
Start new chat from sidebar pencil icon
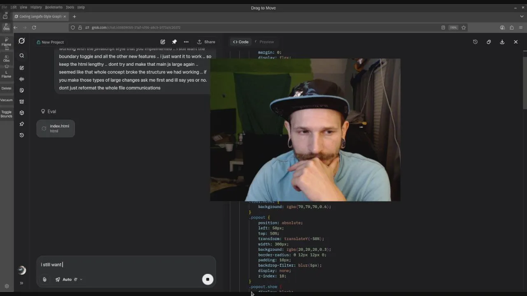tap(22, 67)
